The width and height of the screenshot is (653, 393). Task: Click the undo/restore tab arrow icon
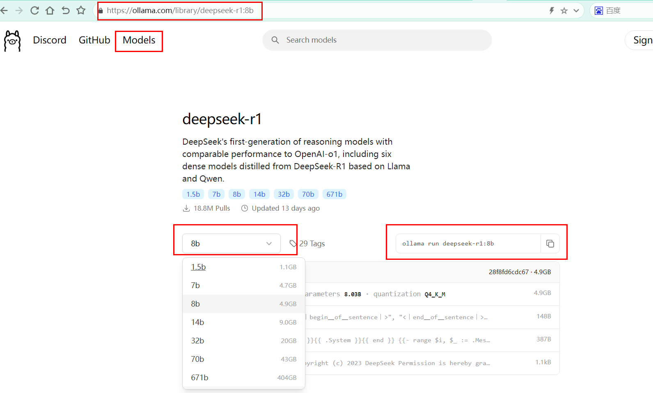[66, 11]
